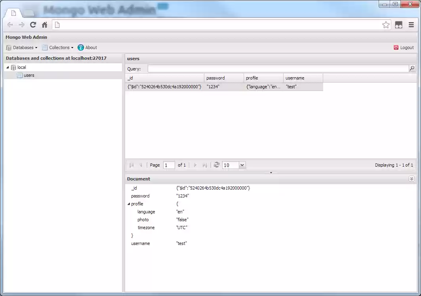Open the page size dropdown showing 10
The image size is (421, 296).
point(242,165)
